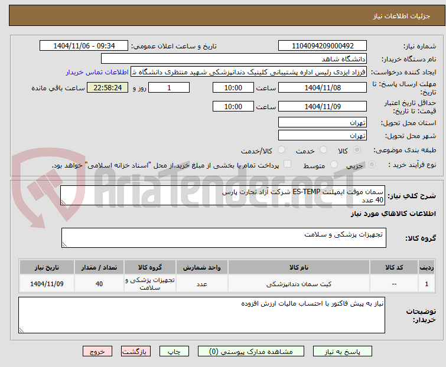Click the چاپ print button
The width and height of the screenshot is (446, 367).
(x=174, y=352)
